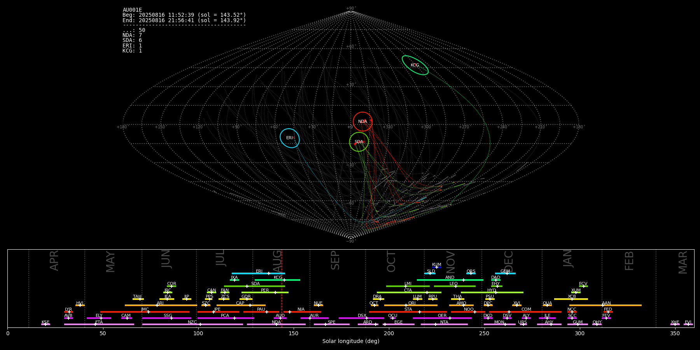Click the APR month label in timeline
Image resolution: width=700 pixels, height=350 pixels.
point(54,261)
